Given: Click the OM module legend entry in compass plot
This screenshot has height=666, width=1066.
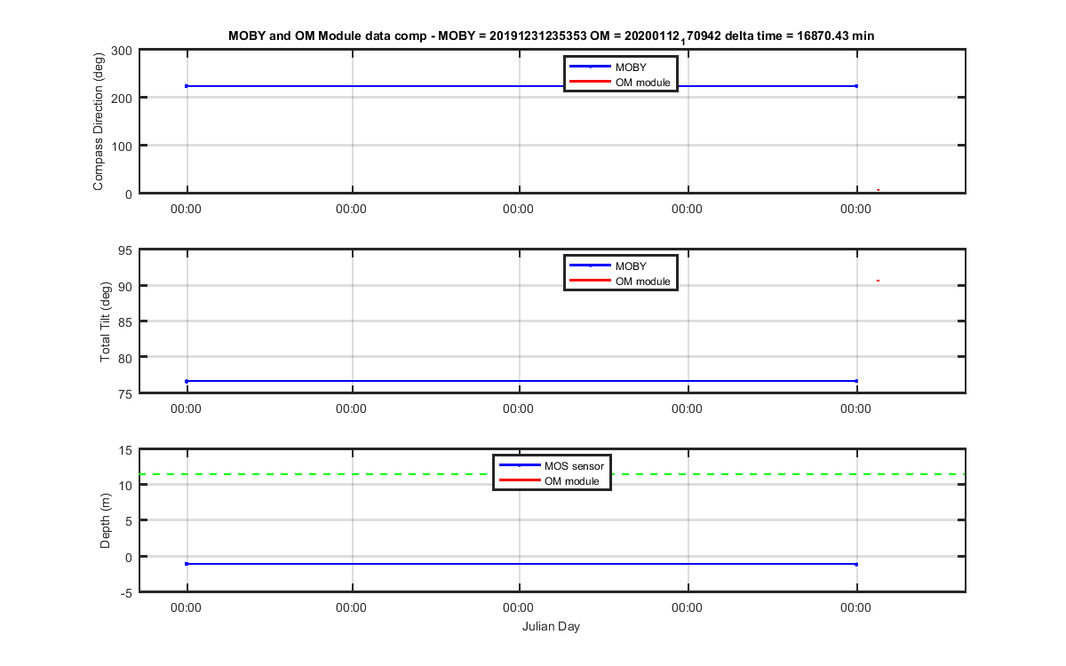Looking at the screenshot, I should [x=621, y=82].
